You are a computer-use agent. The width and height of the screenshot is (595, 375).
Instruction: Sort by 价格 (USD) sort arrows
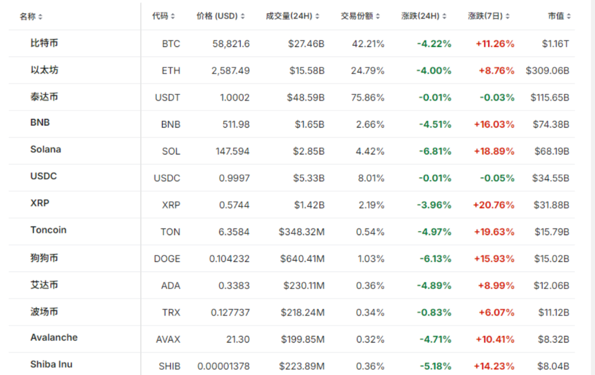pos(242,16)
